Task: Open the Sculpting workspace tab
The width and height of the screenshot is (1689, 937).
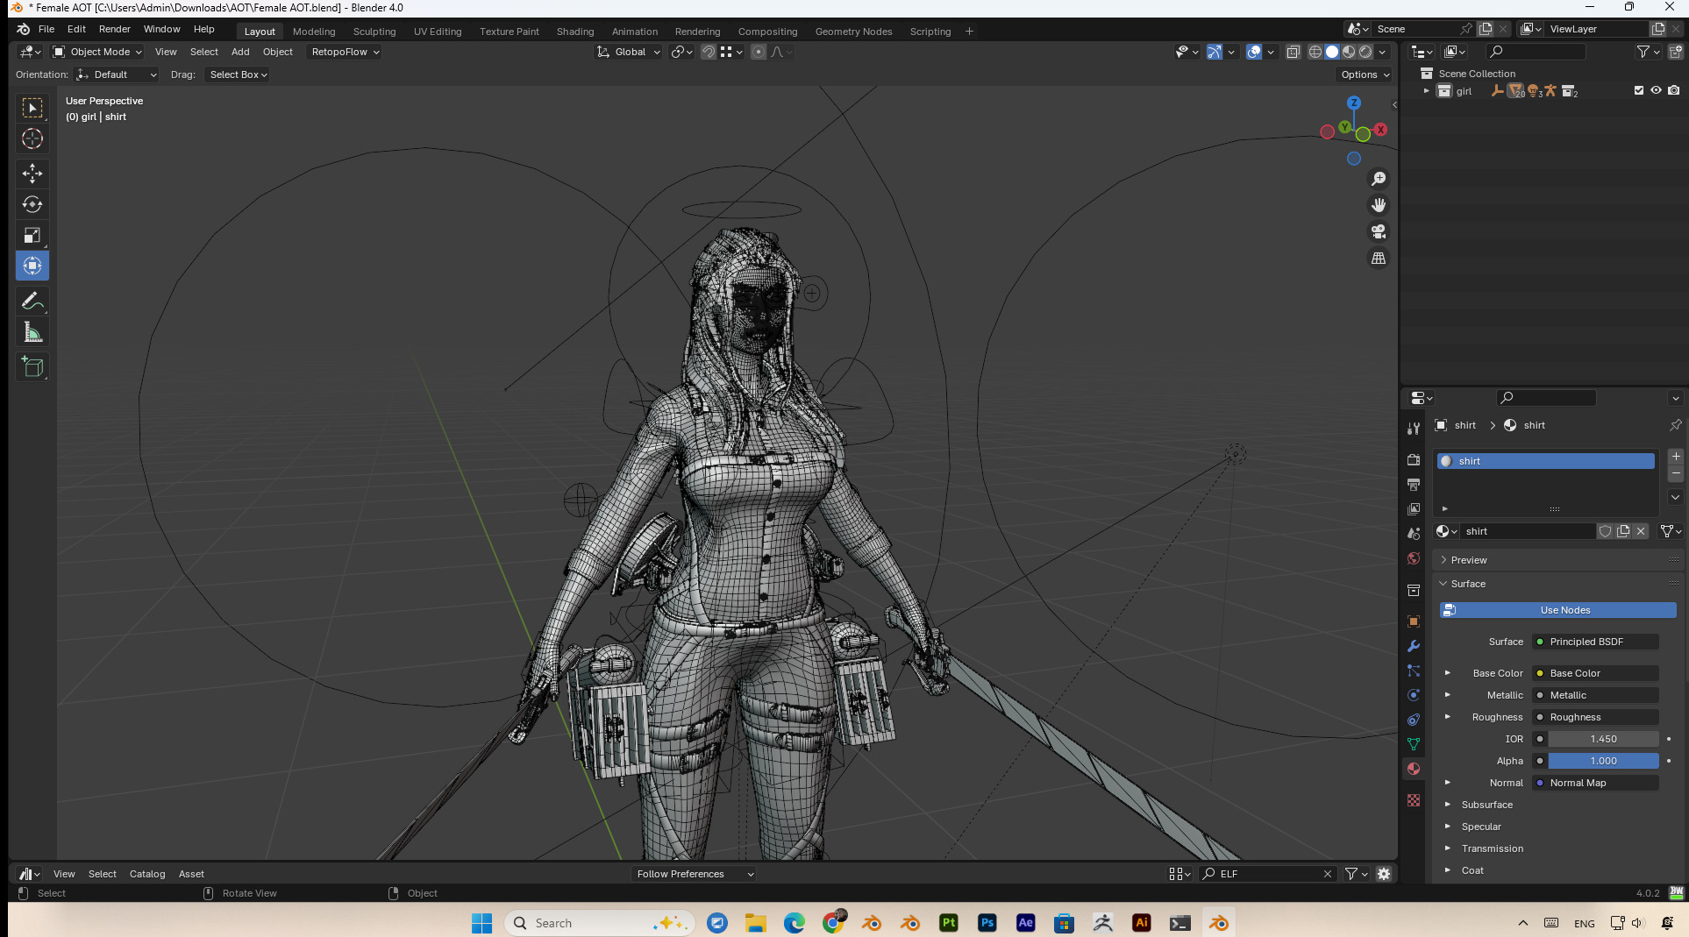Action: point(374,32)
